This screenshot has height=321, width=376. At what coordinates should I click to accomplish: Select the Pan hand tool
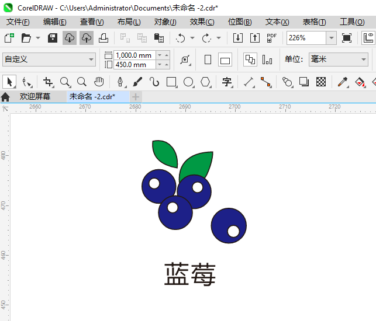[99, 82]
